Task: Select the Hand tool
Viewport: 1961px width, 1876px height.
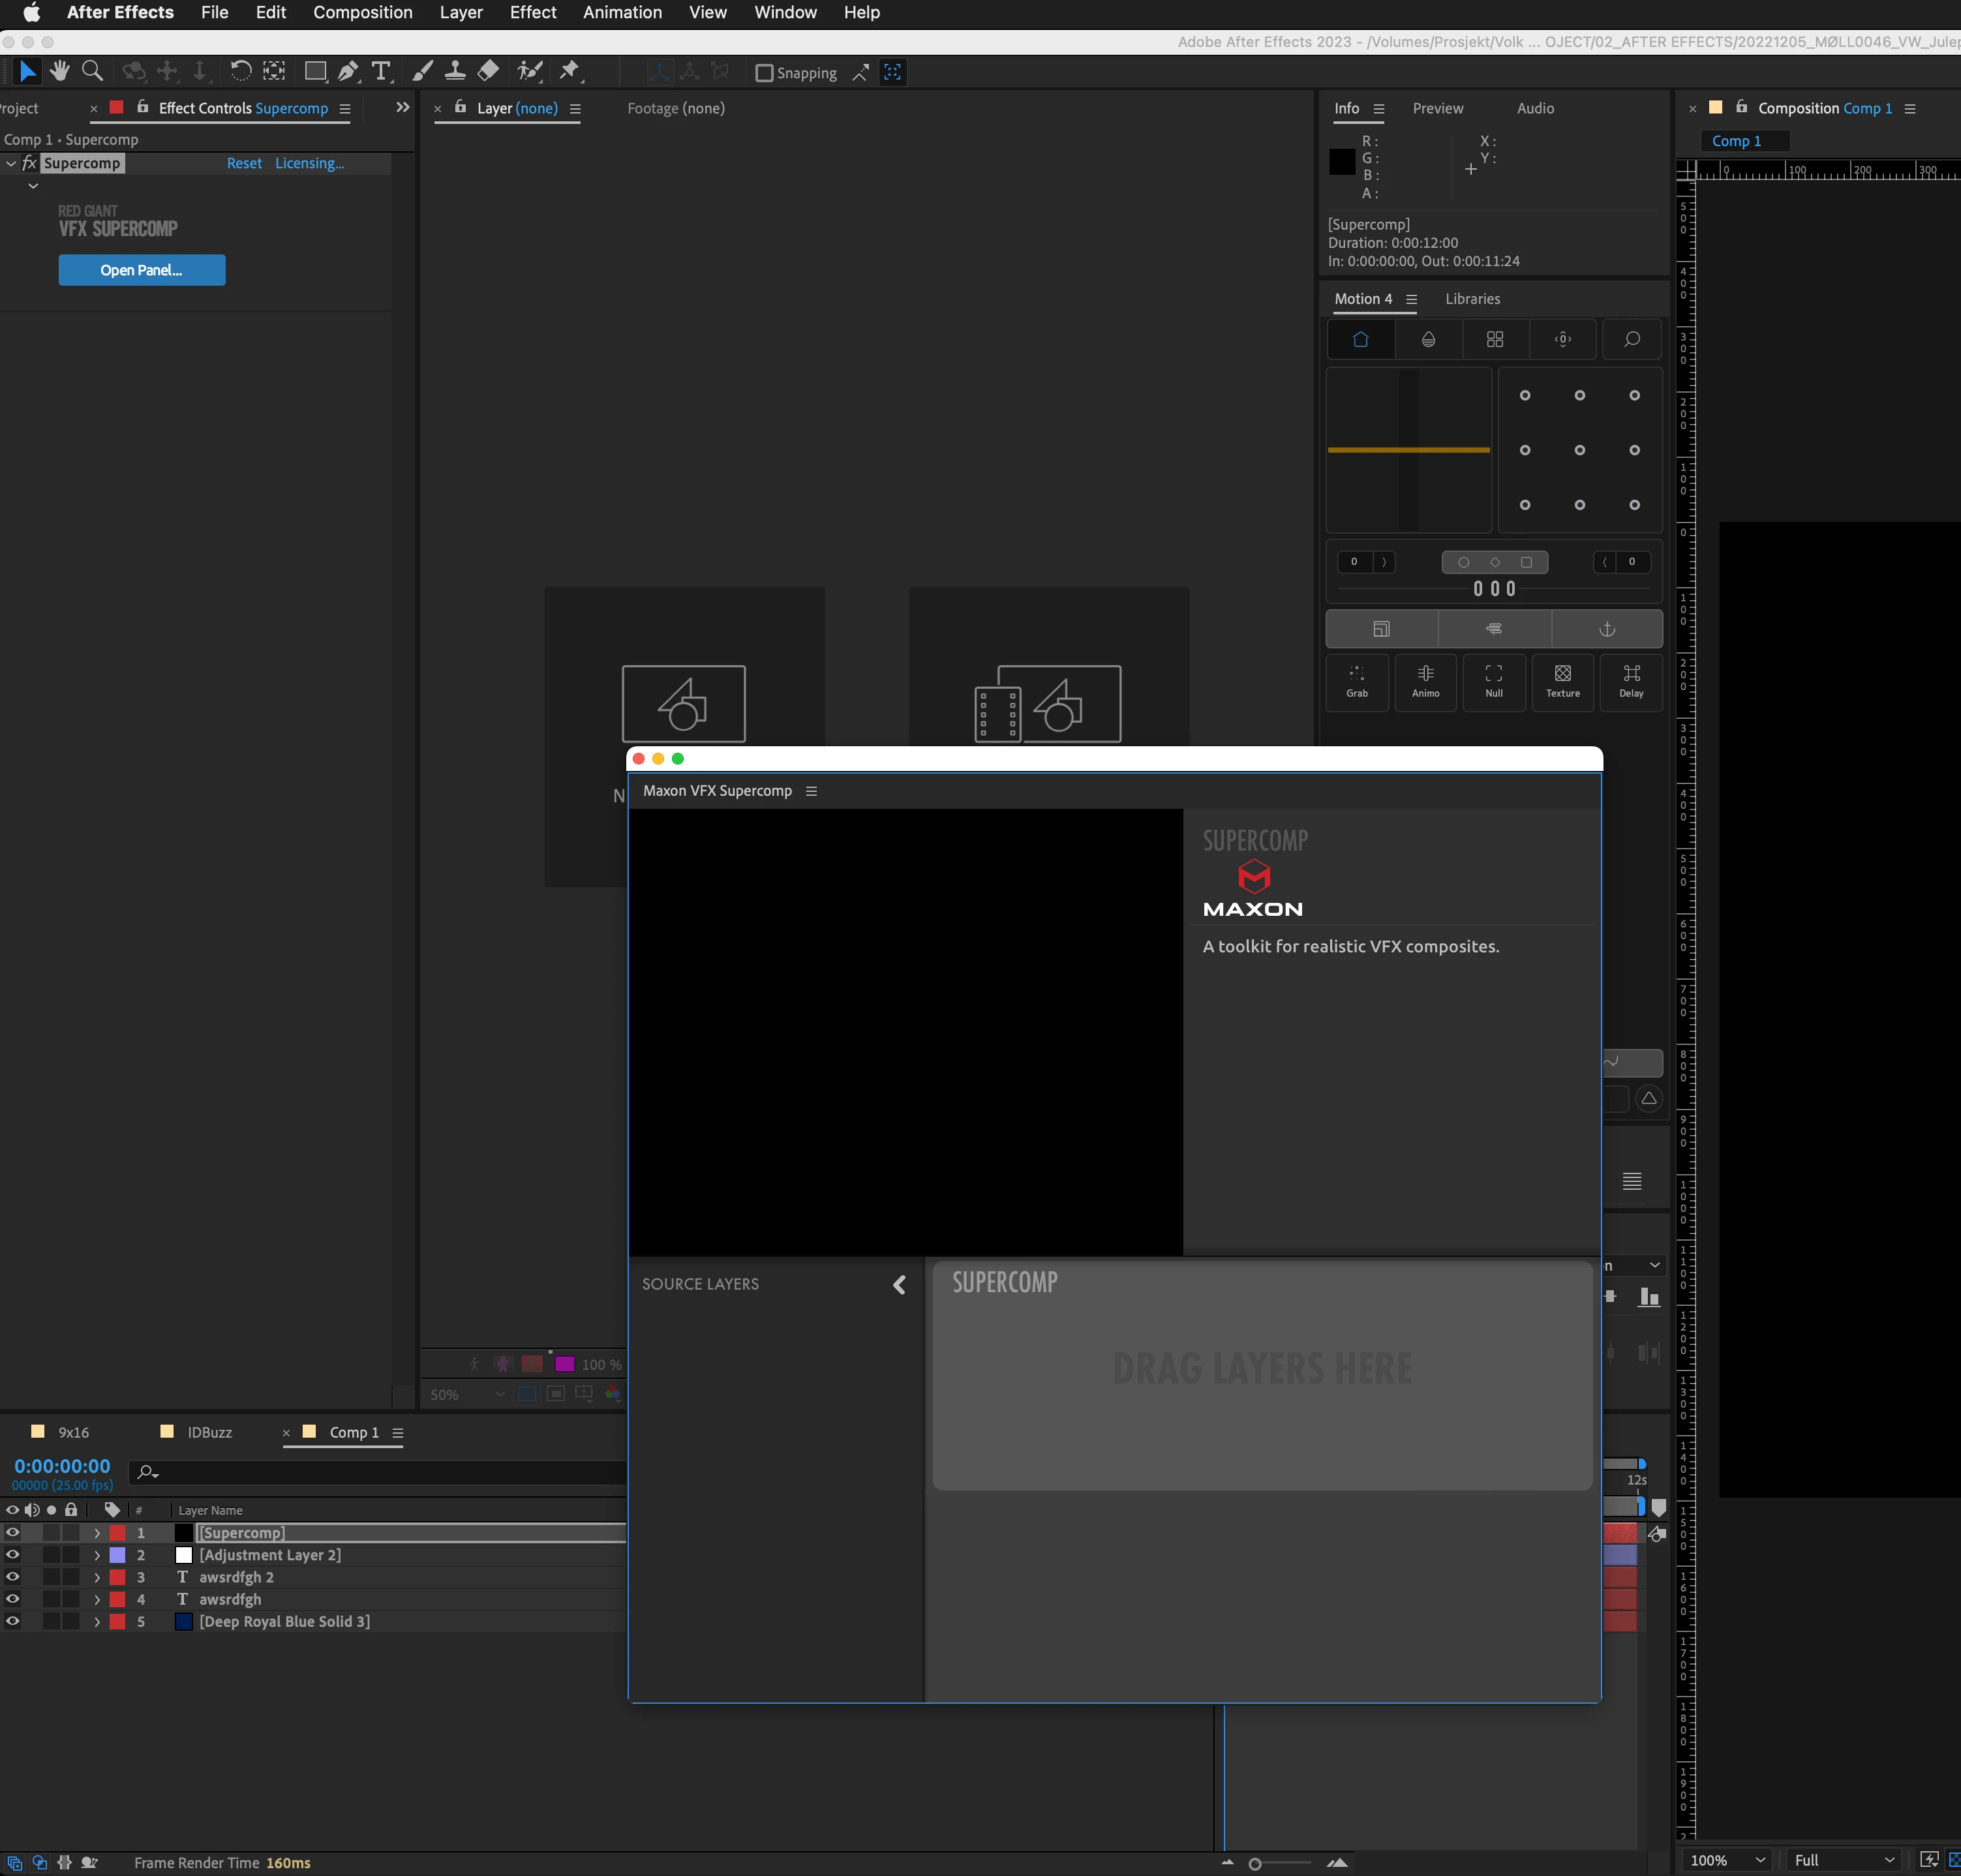Action: pos(60,71)
